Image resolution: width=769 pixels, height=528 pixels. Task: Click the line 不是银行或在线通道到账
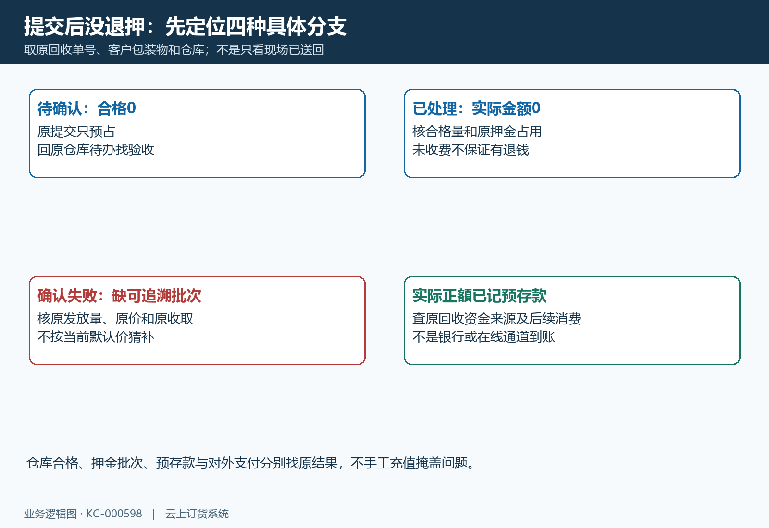click(484, 337)
